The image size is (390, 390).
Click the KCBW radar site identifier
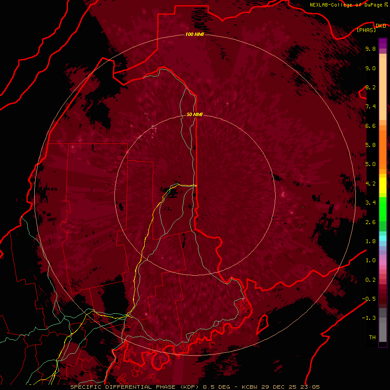(x=250, y=387)
